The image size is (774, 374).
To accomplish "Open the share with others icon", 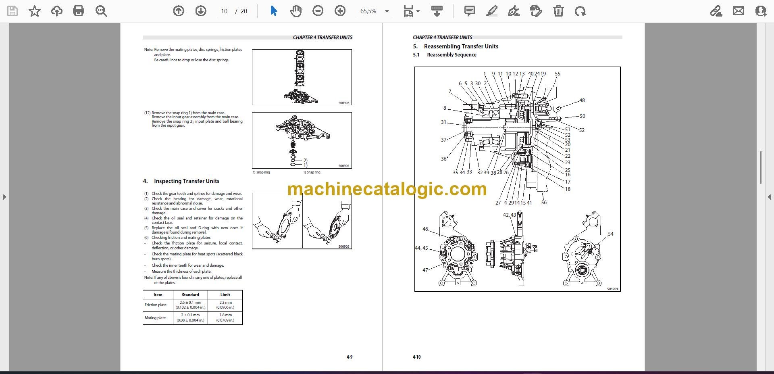I will [761, 11].
